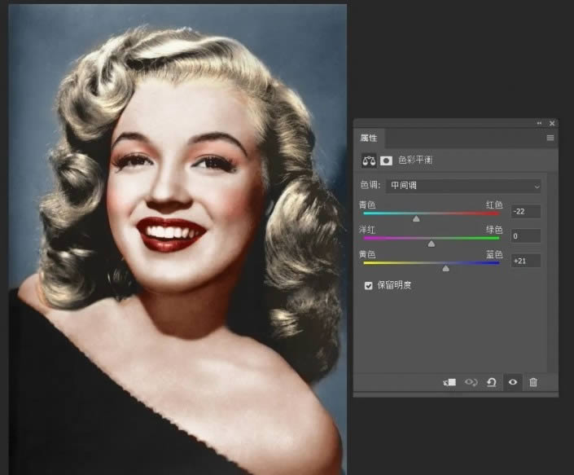Toggle the 保留明度 checkbox
This screenshot has height=475, width=574.
tap(368, 285)
